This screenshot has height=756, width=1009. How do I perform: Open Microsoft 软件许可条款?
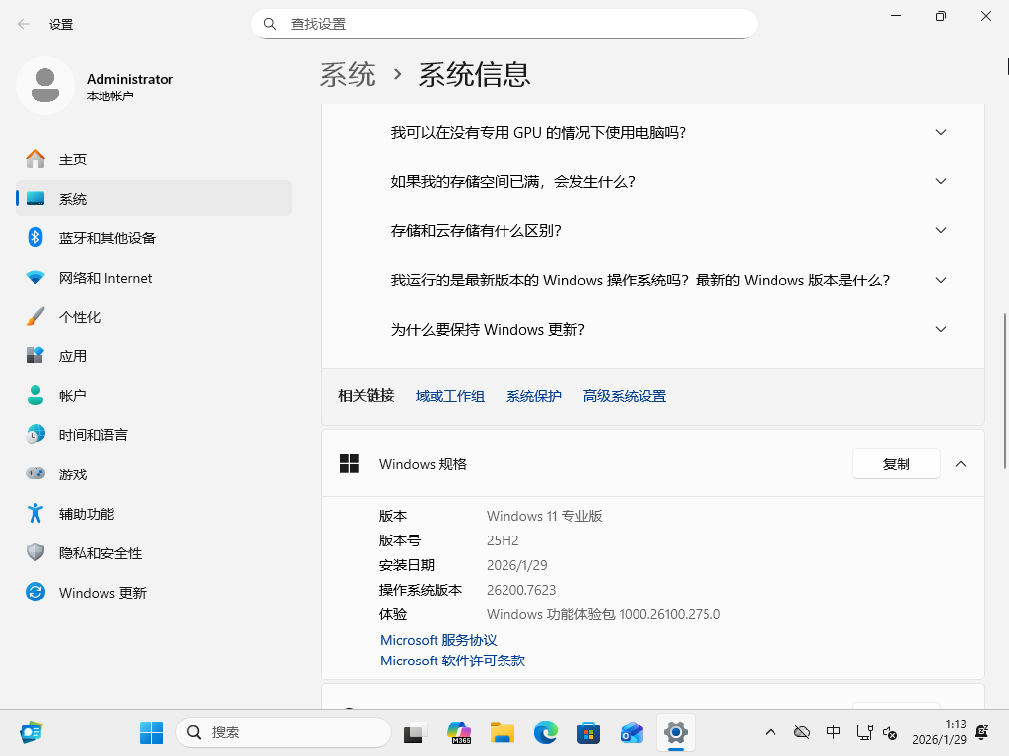pyautogui.click(x=452, y=661)
